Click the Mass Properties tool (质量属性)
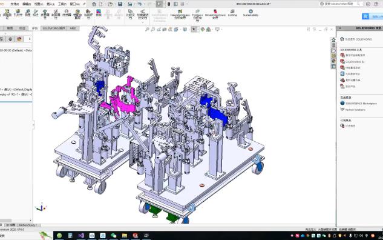 [x=45, y=14]
